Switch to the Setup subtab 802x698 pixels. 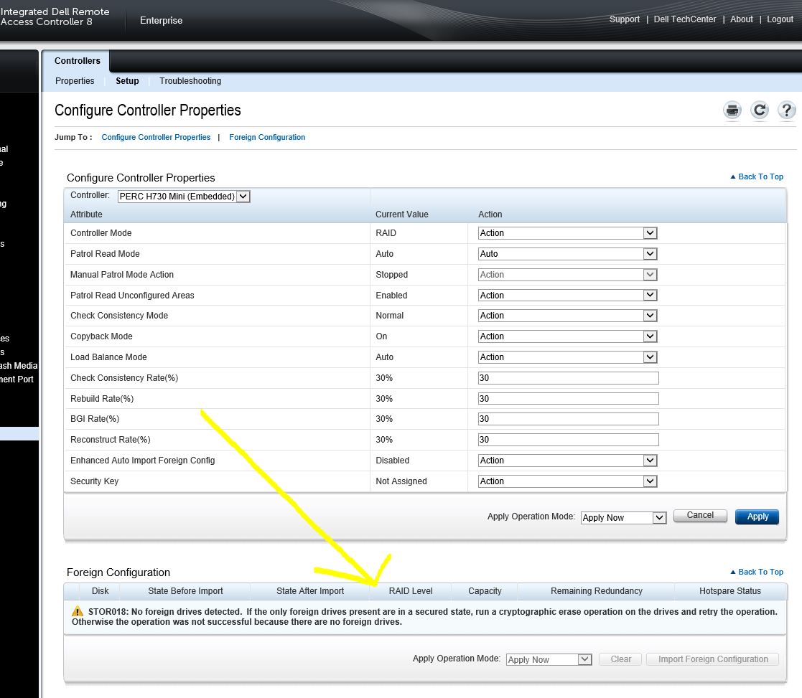tap(127, 81)
